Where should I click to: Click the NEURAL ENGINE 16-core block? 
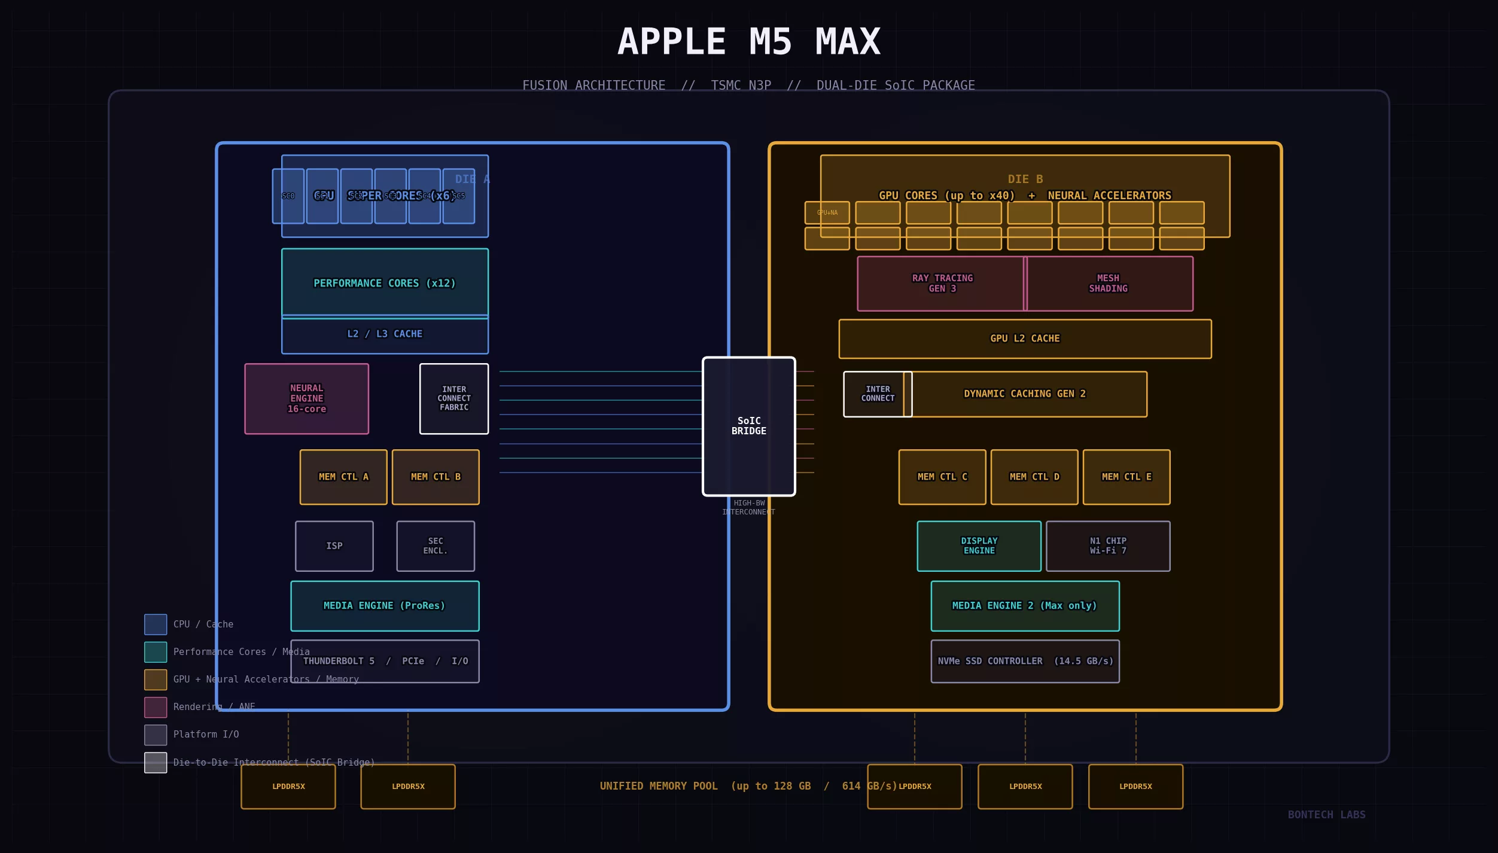[307, 398]
